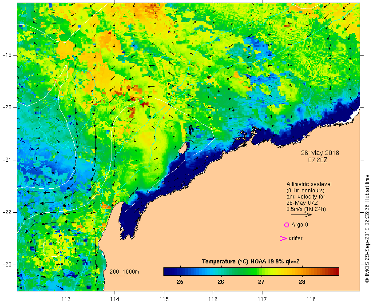The image size is (373, 302).
Task: Click the longitude axis label '115'
Action: [x=164, y=299]
